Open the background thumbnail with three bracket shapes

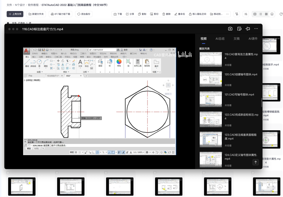[x=169, y=186]
